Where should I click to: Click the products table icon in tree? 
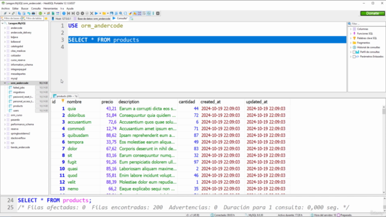tap(10, 106)
